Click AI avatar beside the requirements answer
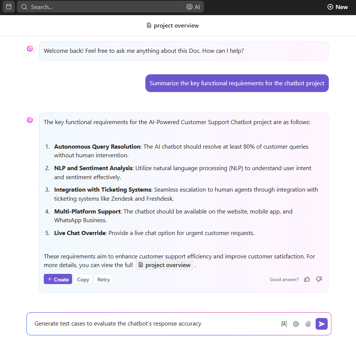This screenshot has width=356, height=338. [30, 120]
